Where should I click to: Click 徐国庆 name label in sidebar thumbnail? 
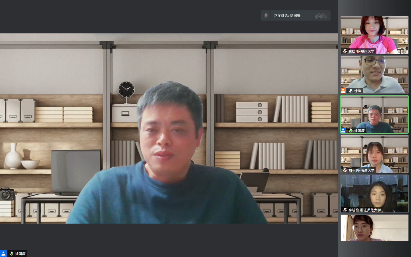click(x=359, y=131)
